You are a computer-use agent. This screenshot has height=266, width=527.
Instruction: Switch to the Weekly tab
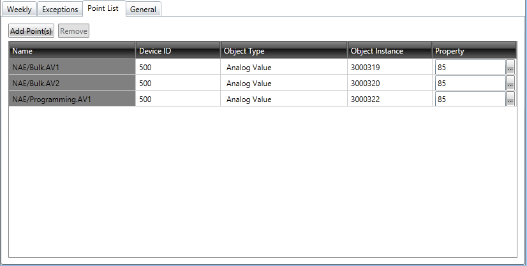(19, 9)
